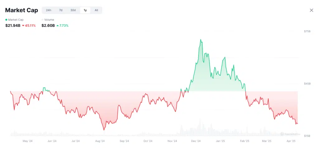319x148 pixels.
Task: Click the red market cap decrease arrow
Action: (x=23, y=25)
